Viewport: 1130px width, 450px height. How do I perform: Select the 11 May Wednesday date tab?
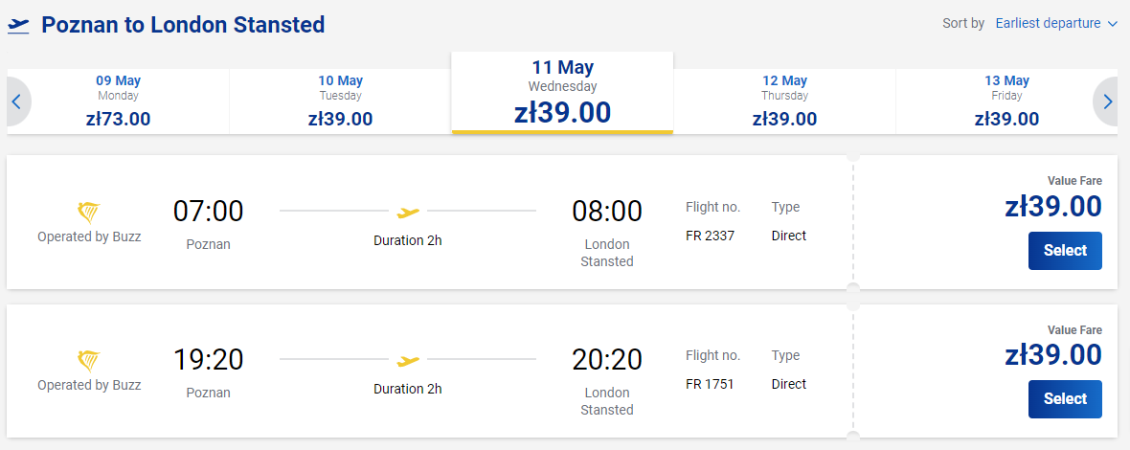tap(562, 93)
